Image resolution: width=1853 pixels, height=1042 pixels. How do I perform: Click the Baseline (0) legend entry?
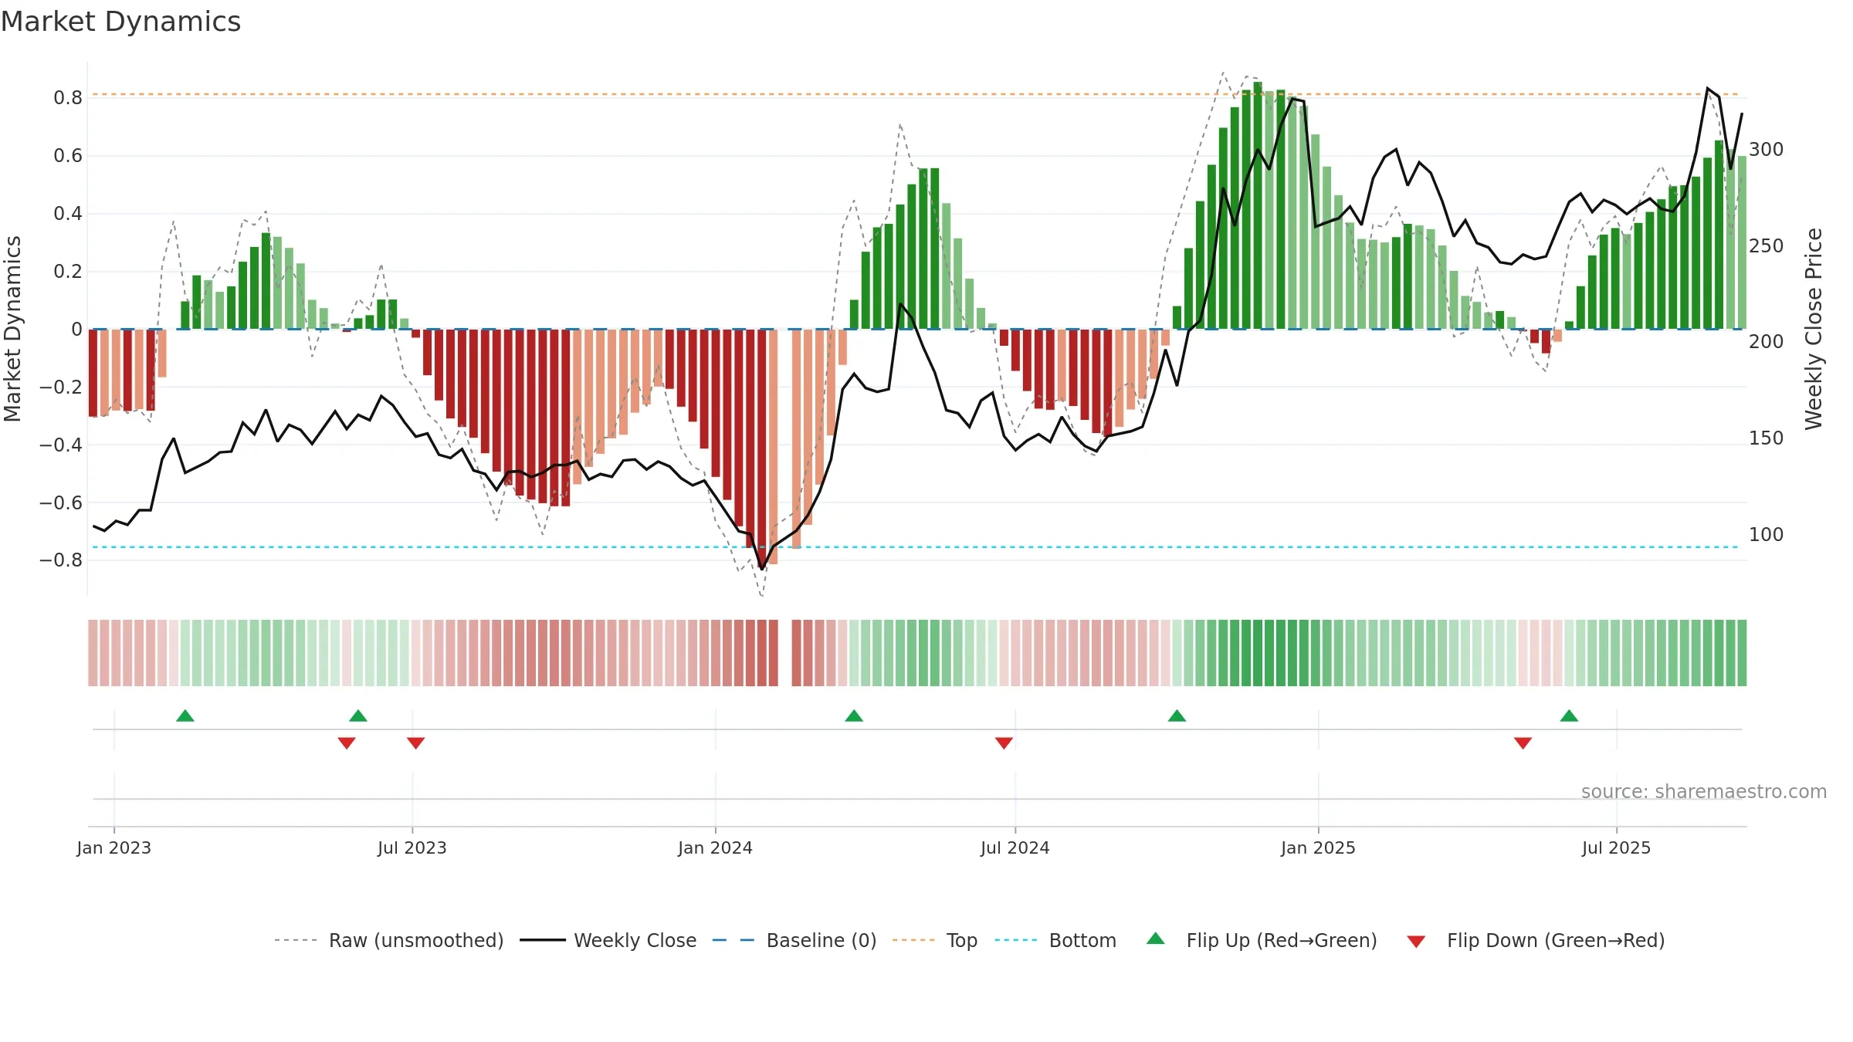coord(794,940)
